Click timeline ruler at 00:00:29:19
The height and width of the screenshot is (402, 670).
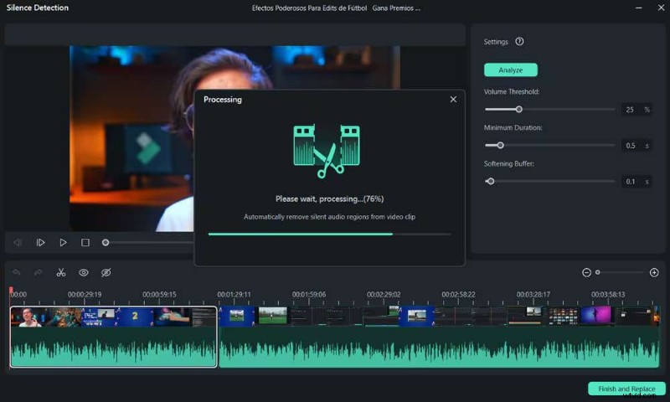[85, 294]
